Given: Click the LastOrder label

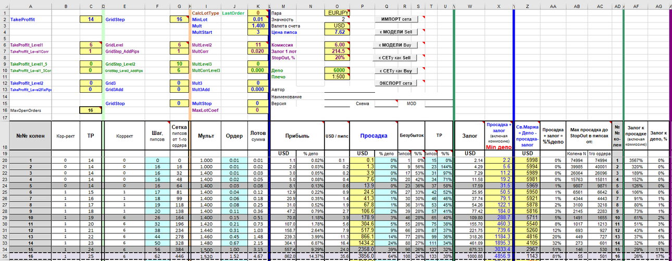Looking at the screenshot, I should coord(233,13).
